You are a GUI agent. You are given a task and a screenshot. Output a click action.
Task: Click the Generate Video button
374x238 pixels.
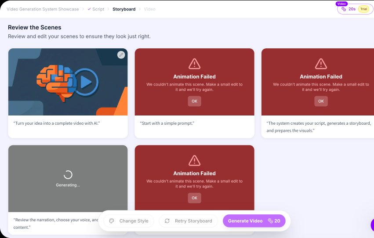[254, 221]
